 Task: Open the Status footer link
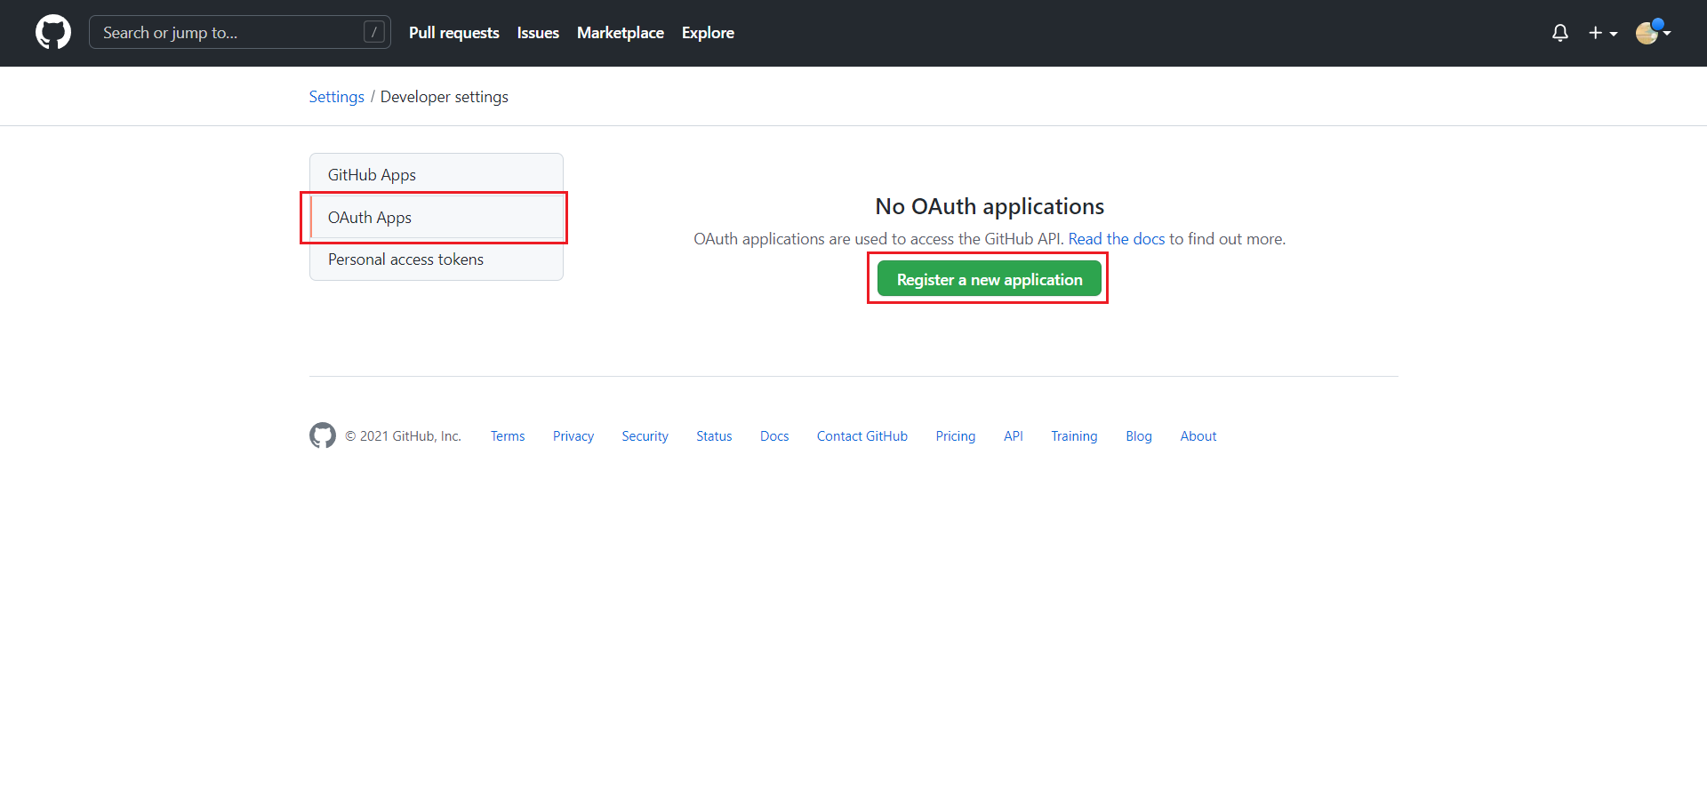click(x=714, y=436)
